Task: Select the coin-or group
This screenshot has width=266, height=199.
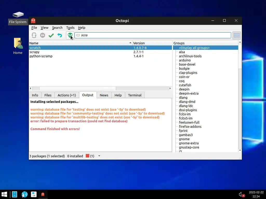Action: 184,77
